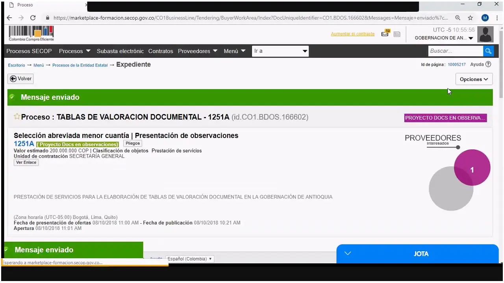Go to Menú breadcrumb link
The height and width of the screenshot is (283, 504).
(39, 65)
